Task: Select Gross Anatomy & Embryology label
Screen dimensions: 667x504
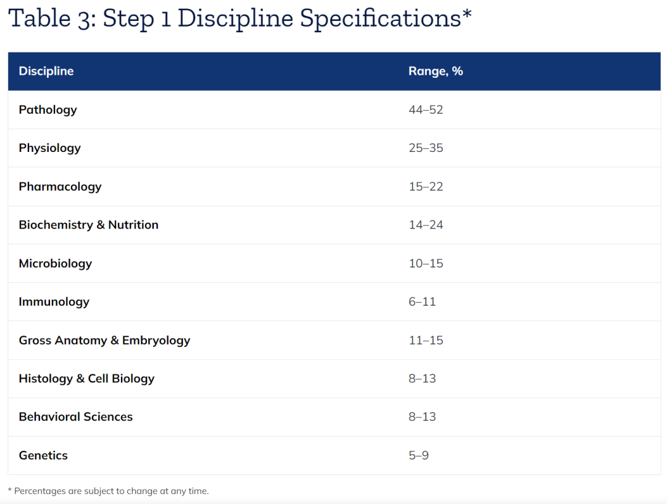Action: point(104,340)
